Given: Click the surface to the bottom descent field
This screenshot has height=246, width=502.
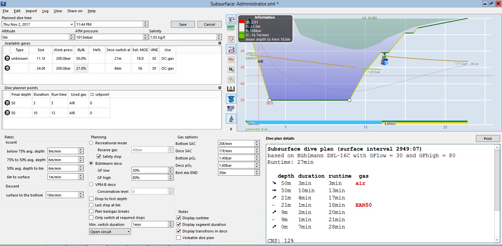Looking at the screenshot, I should [x=62, y=195].
